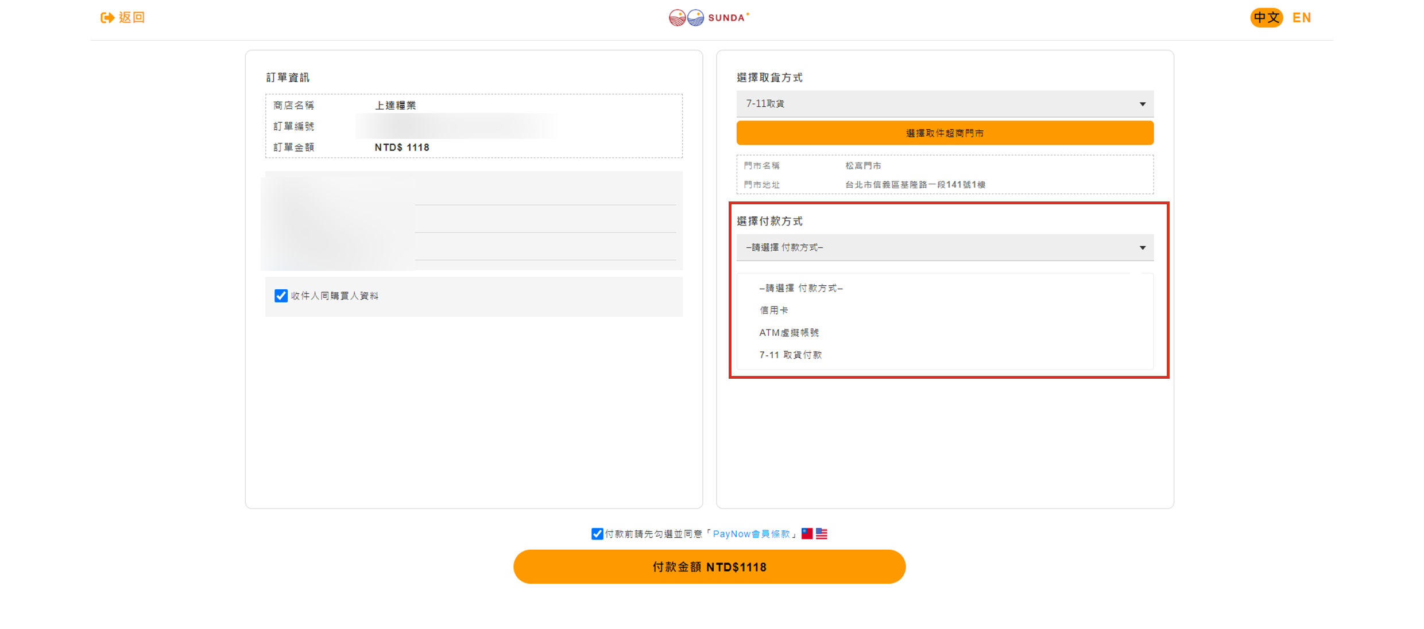Click 選擇取件超商門市 button

click(945, 133)
